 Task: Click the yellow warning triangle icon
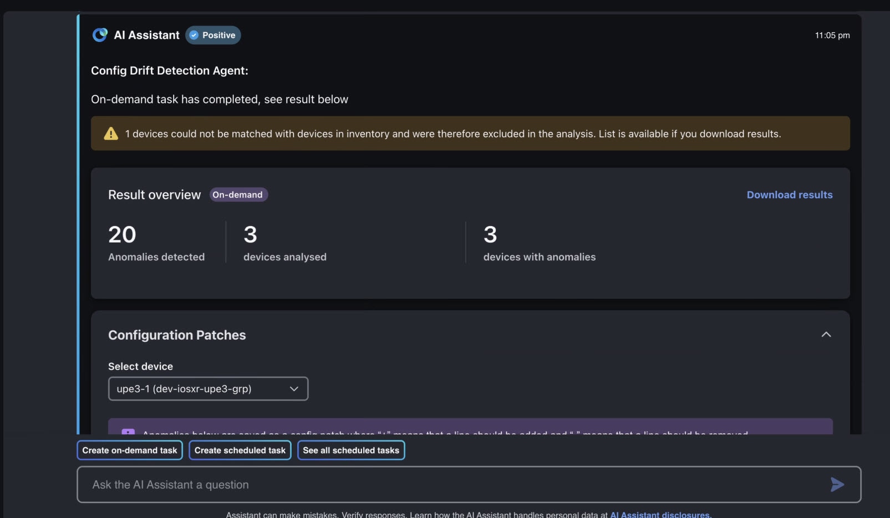111,134
